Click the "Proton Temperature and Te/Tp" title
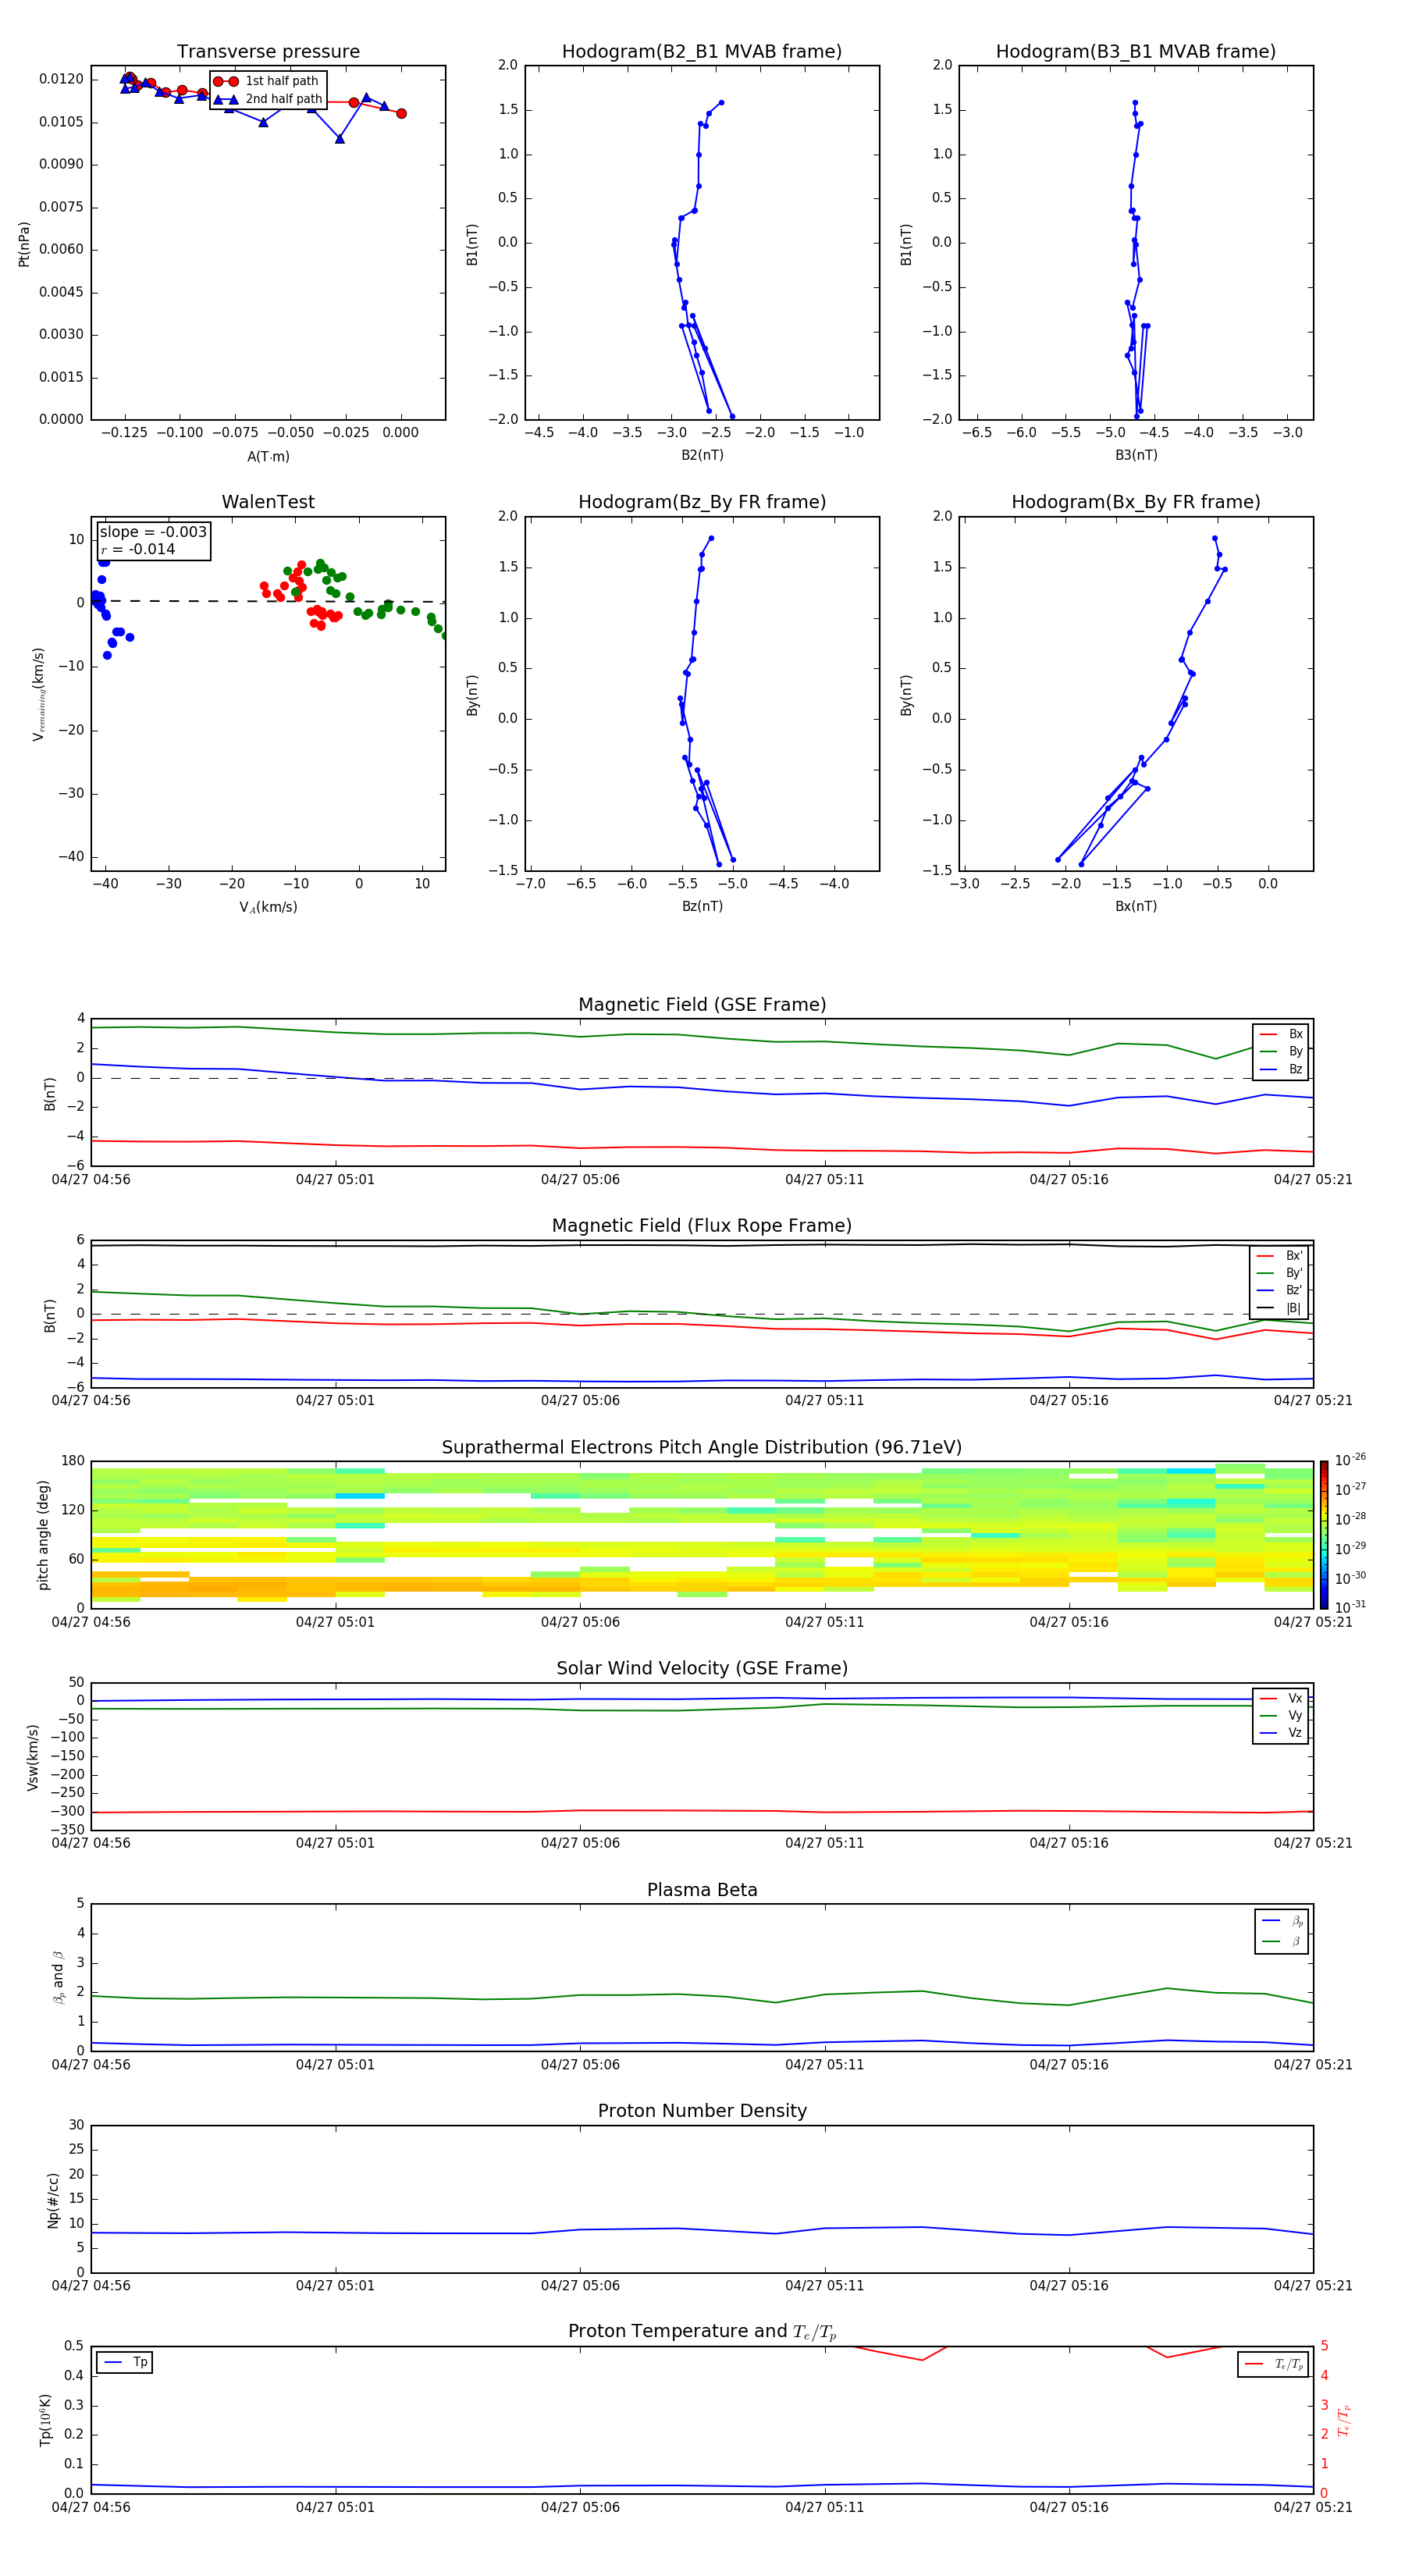The image size is (1405, 2576). [702, 2332]
